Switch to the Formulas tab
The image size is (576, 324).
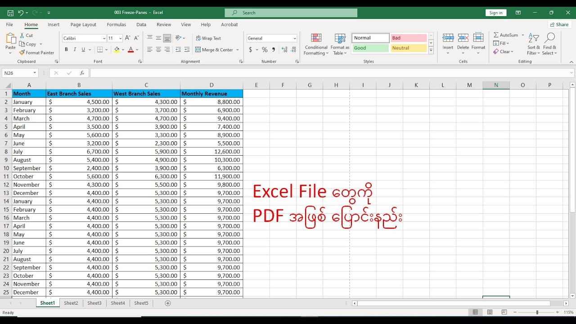point(117,25)
